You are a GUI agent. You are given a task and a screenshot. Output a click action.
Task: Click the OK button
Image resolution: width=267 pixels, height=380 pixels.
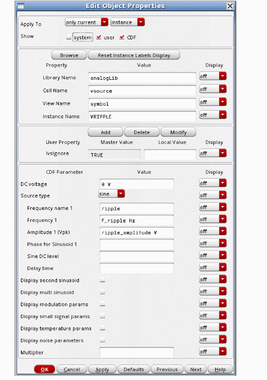click(x=44, y=370)
